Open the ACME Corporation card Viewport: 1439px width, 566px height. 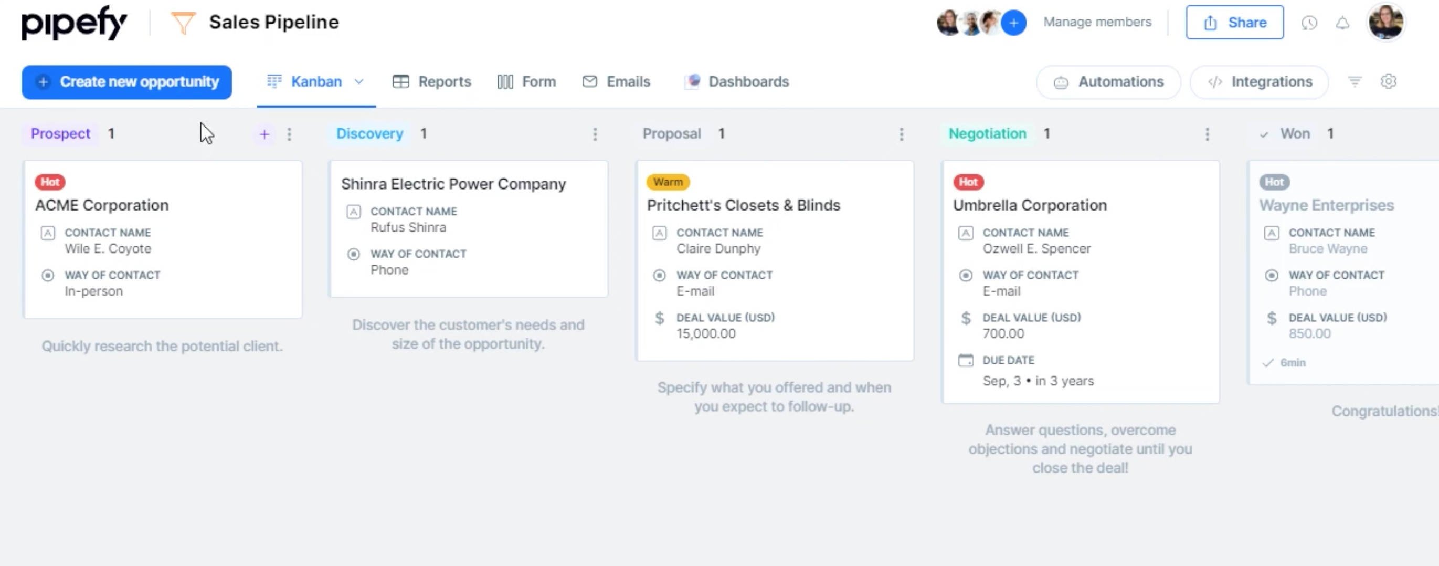coord(163,239)
